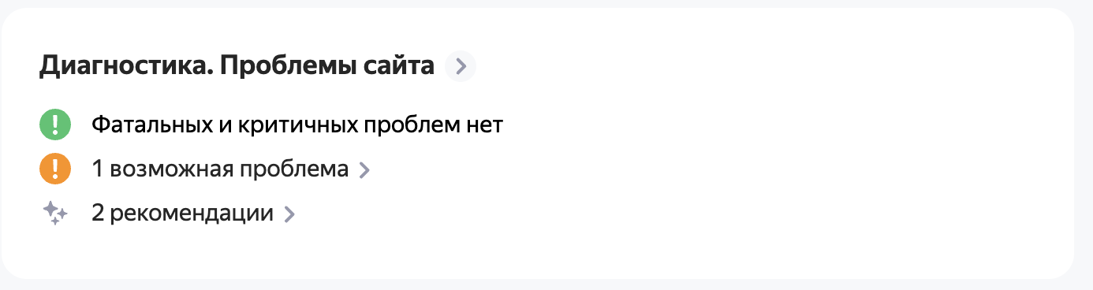Viewport: 1093px width, 290px height.
Task: Open the '1 возможная проблема' link
Action: click(220, 169)
